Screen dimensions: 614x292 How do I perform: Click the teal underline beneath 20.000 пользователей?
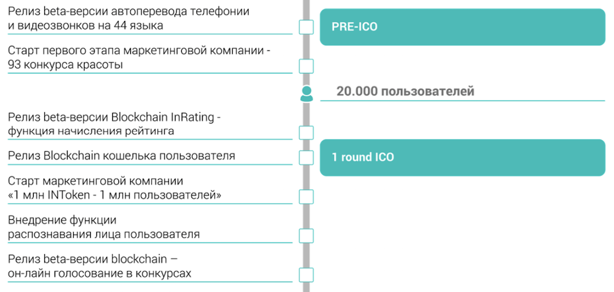pos(462,101)
